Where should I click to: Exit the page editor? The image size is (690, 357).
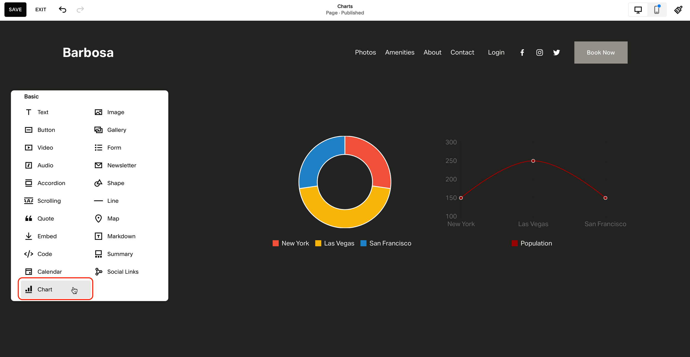tap(40, 9)
